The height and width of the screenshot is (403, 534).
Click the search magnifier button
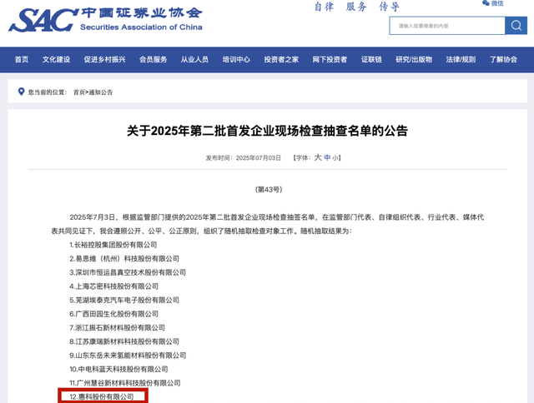point(516,26)
